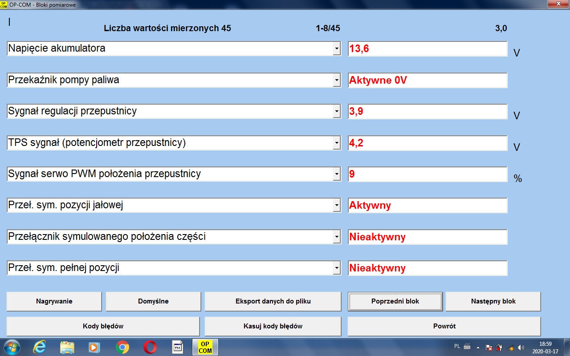
Task: Open the TPS sygnał dropdown list
Action: [x=337, y=143]
